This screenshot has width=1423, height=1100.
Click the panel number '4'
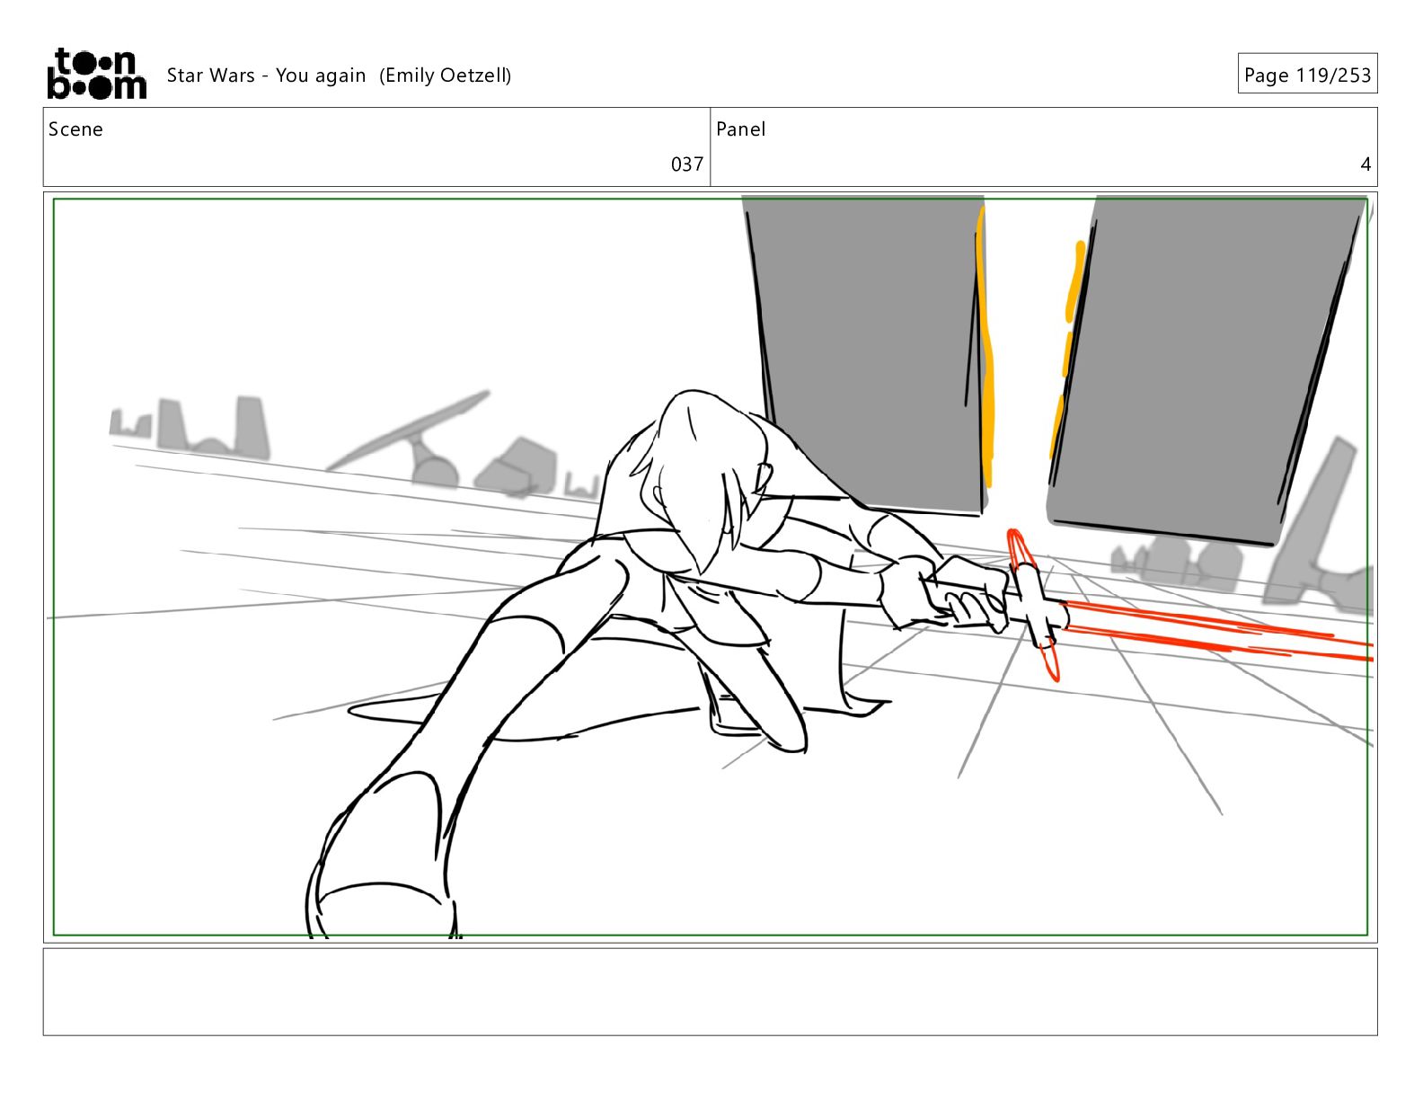pyautogui.click(x=1366, y=164)
